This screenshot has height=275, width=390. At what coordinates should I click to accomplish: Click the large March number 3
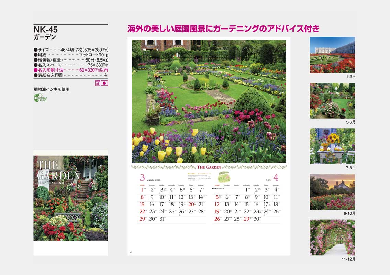[x=142, y=177]
